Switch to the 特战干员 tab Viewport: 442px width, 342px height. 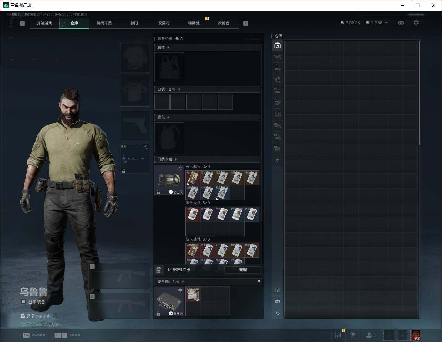[104, 23]
